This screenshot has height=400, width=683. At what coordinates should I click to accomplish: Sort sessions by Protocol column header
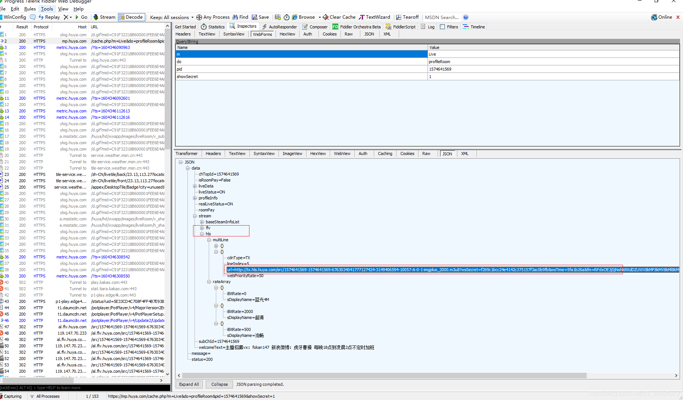(41, 27)
